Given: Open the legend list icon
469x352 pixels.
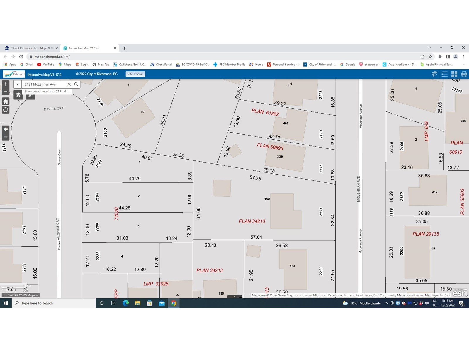Looking at the screenshot, I should click(x=444, y=74).
